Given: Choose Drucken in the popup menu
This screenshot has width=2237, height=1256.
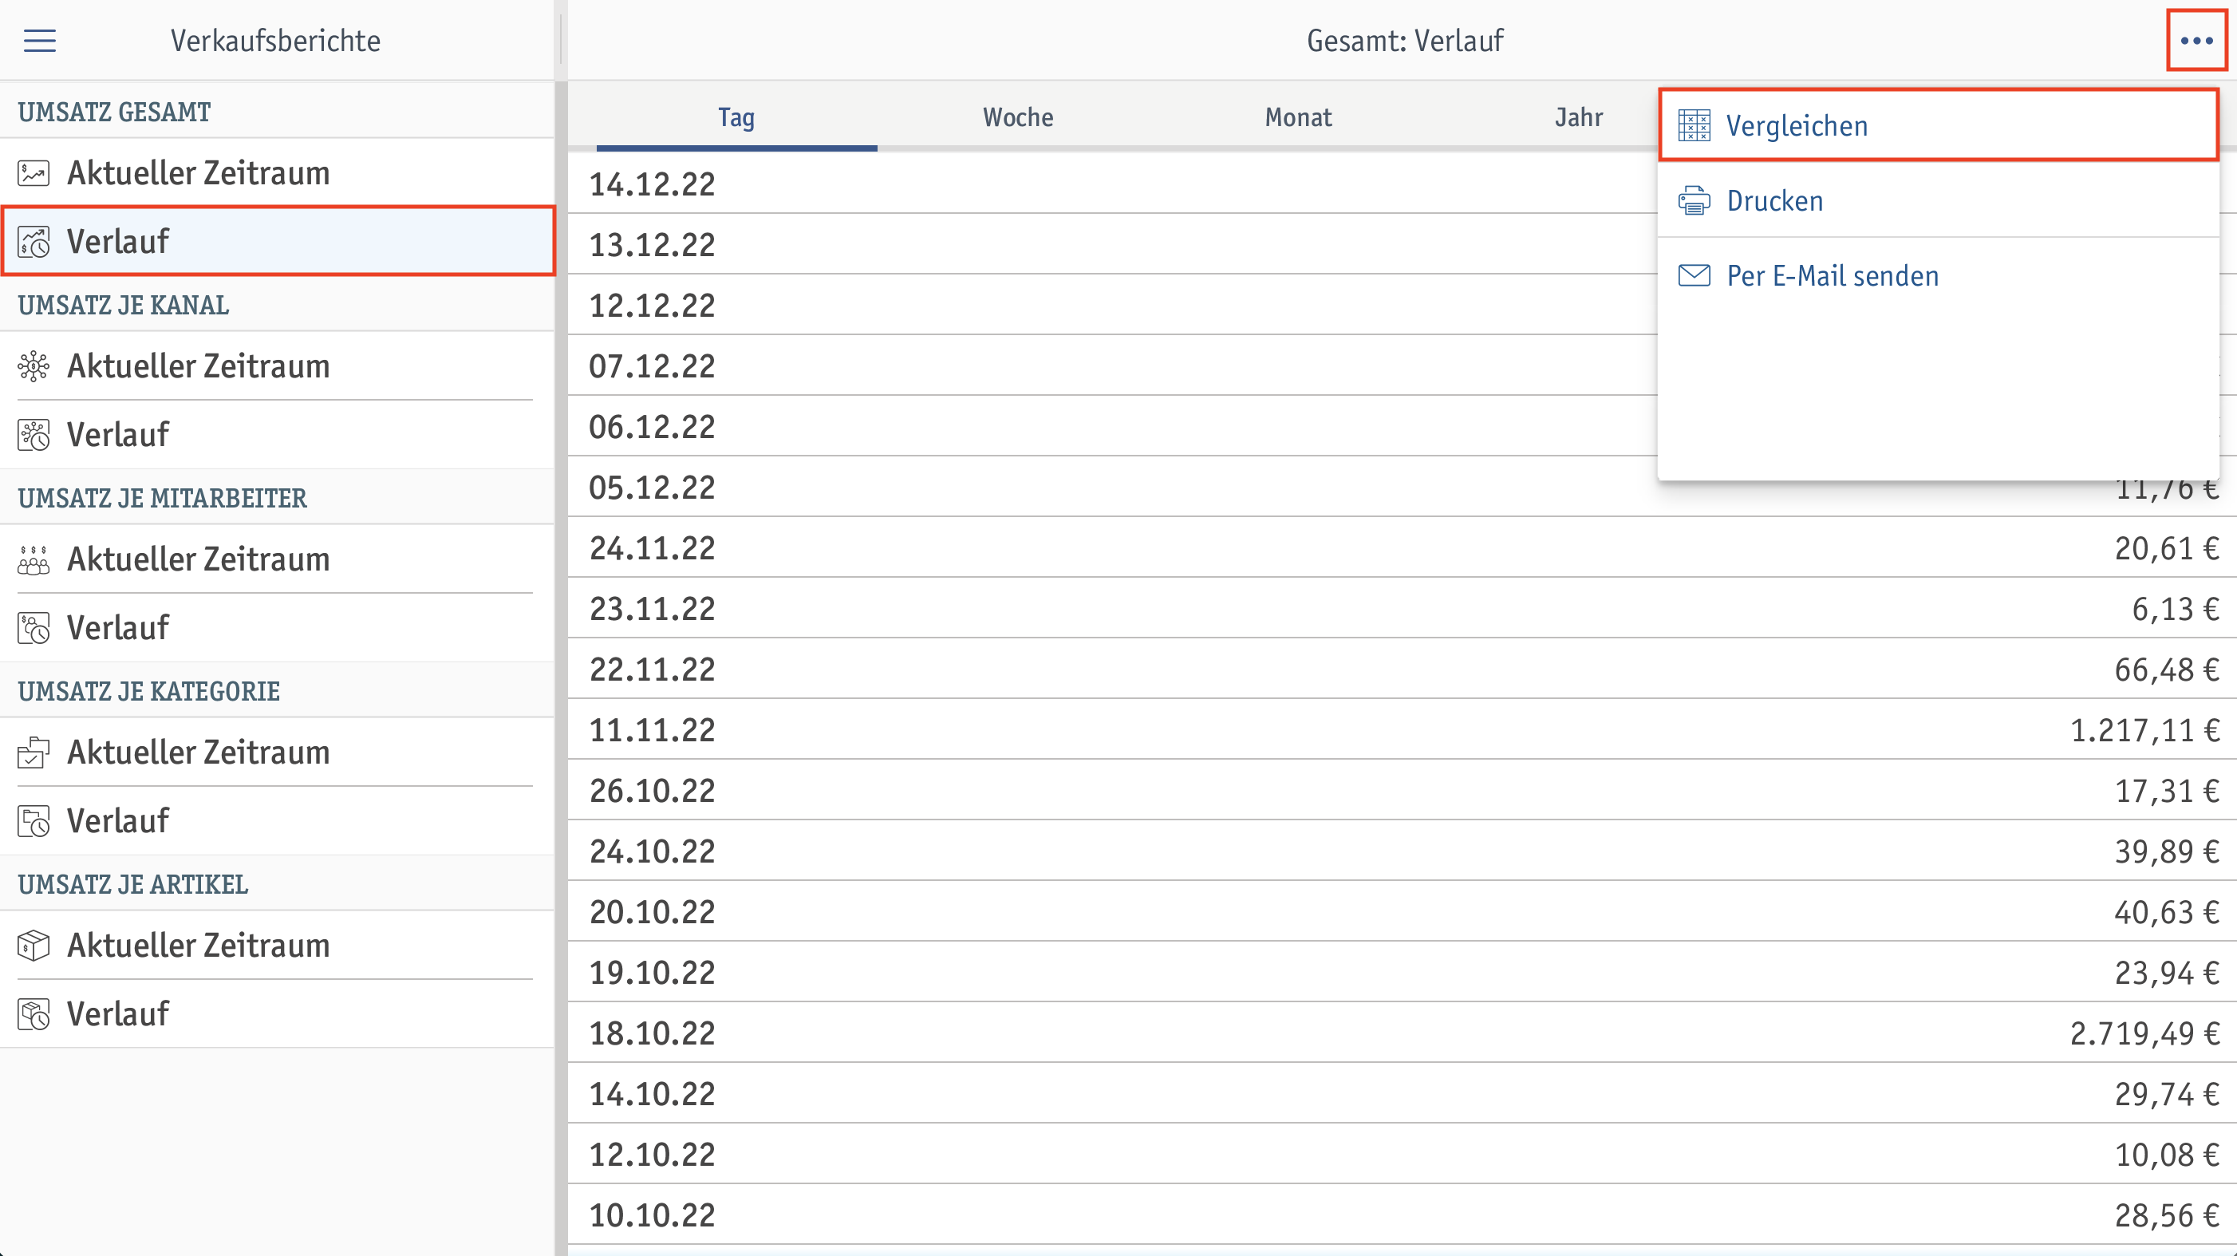Looking at the screenshot, I should [1939, 200].
